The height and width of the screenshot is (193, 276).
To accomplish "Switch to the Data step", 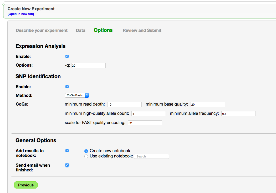I will tap(81, 30).
